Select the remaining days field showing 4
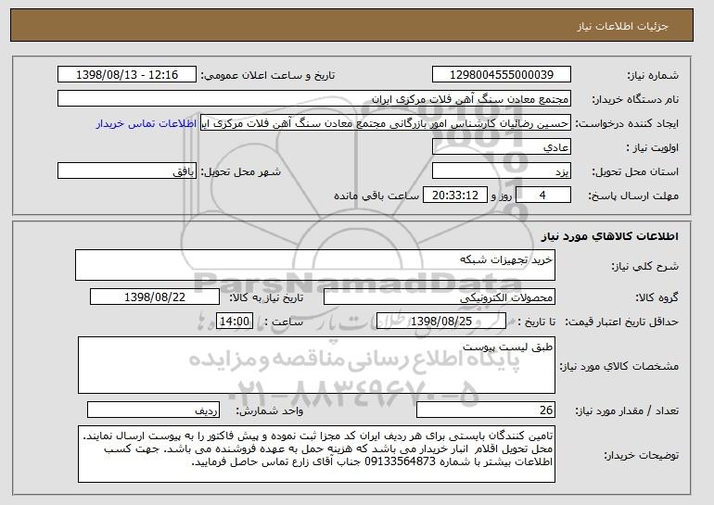714x505 pixels. (x=543, y=196)
